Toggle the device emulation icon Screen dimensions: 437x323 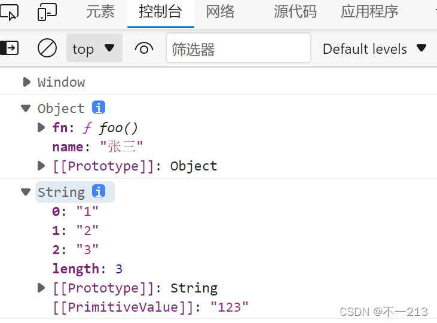(x=47, y=11)
